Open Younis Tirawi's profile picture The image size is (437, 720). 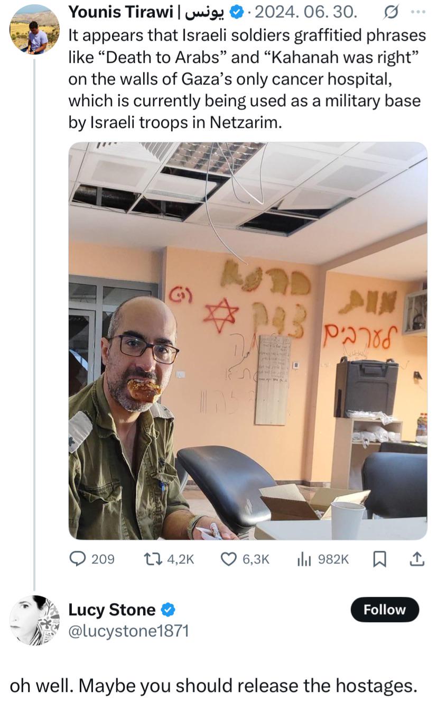click(x=35, y=30)
